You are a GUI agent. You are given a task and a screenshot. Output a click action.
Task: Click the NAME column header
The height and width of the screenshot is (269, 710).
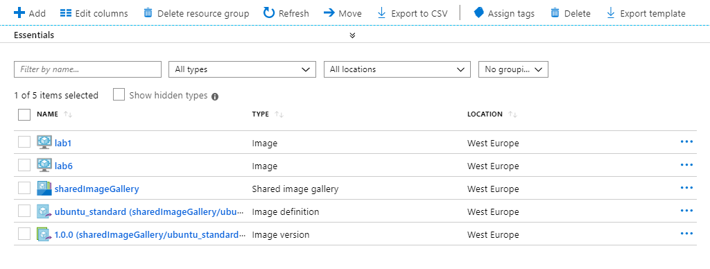[48, 114]
